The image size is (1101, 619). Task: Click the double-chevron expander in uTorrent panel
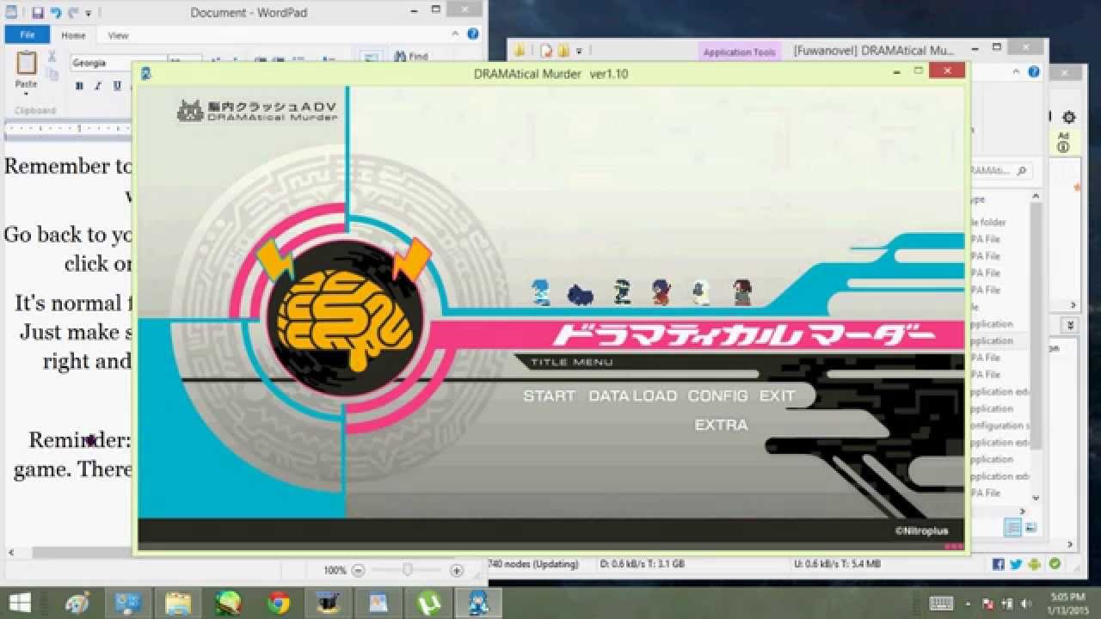click(x=1071, y=326)
